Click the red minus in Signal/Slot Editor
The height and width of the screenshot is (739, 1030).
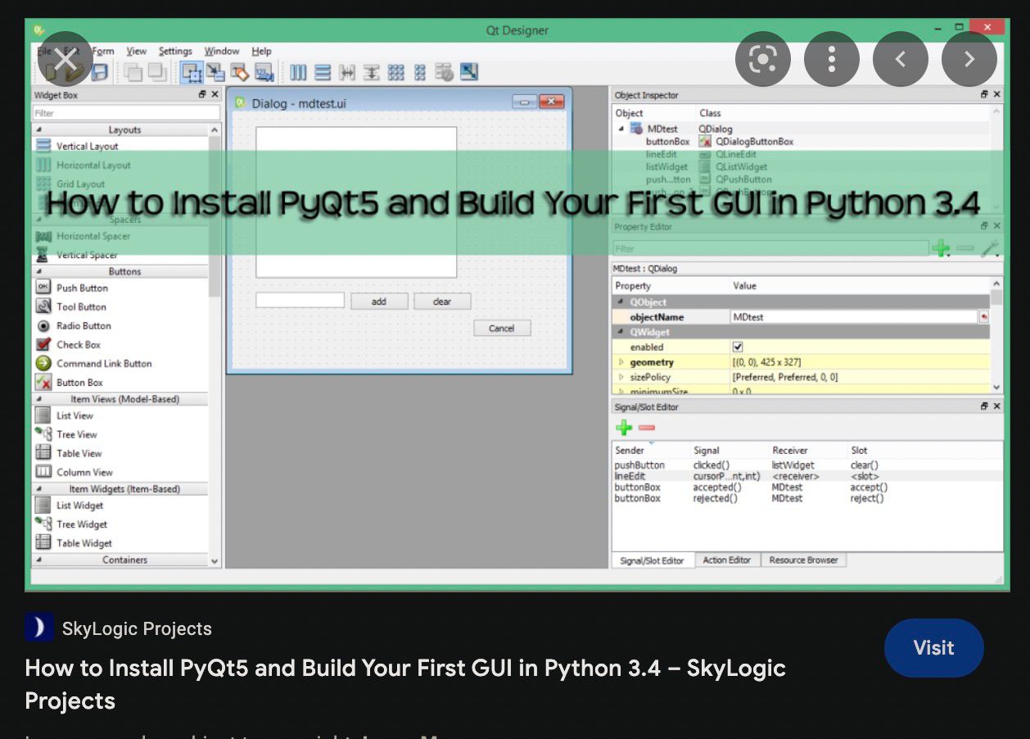tap(647, 428)
